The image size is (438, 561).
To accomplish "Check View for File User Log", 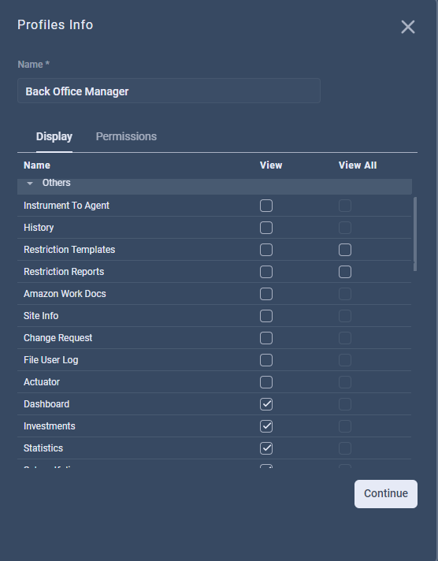I will click(266, 360).
